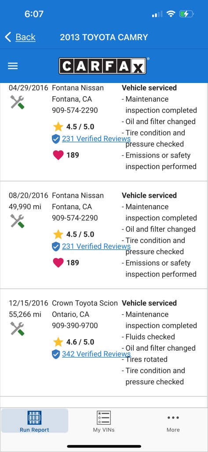208x452 pixels.
Task: Tap the CARFAX logo
Action: pyautogui.click(x=102, y=66)
